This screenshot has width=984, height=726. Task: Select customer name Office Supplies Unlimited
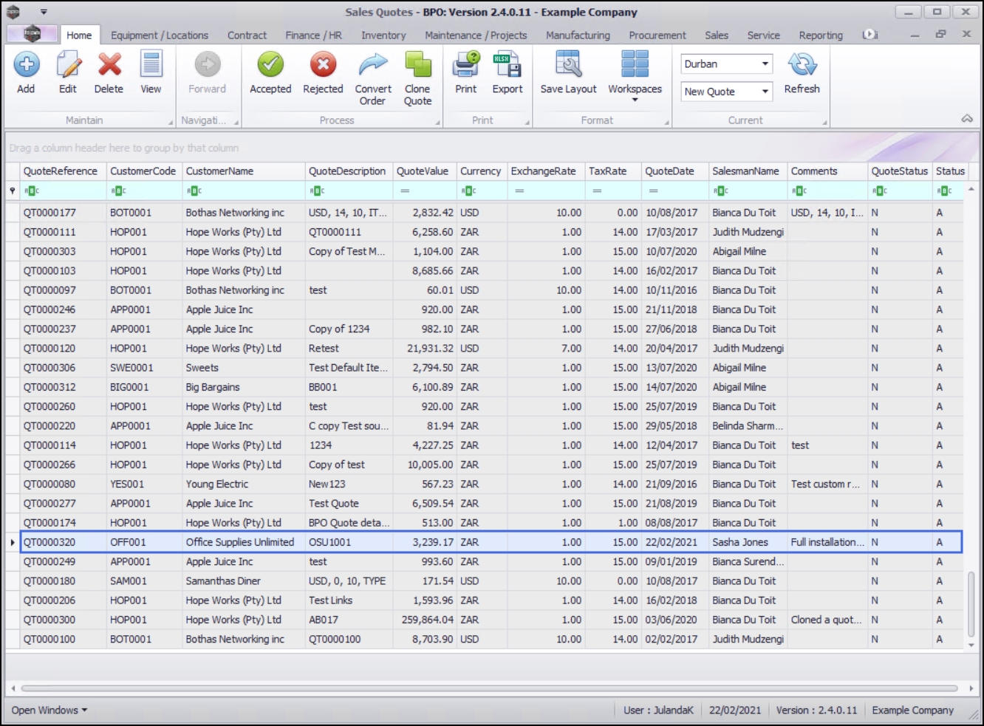240,542
